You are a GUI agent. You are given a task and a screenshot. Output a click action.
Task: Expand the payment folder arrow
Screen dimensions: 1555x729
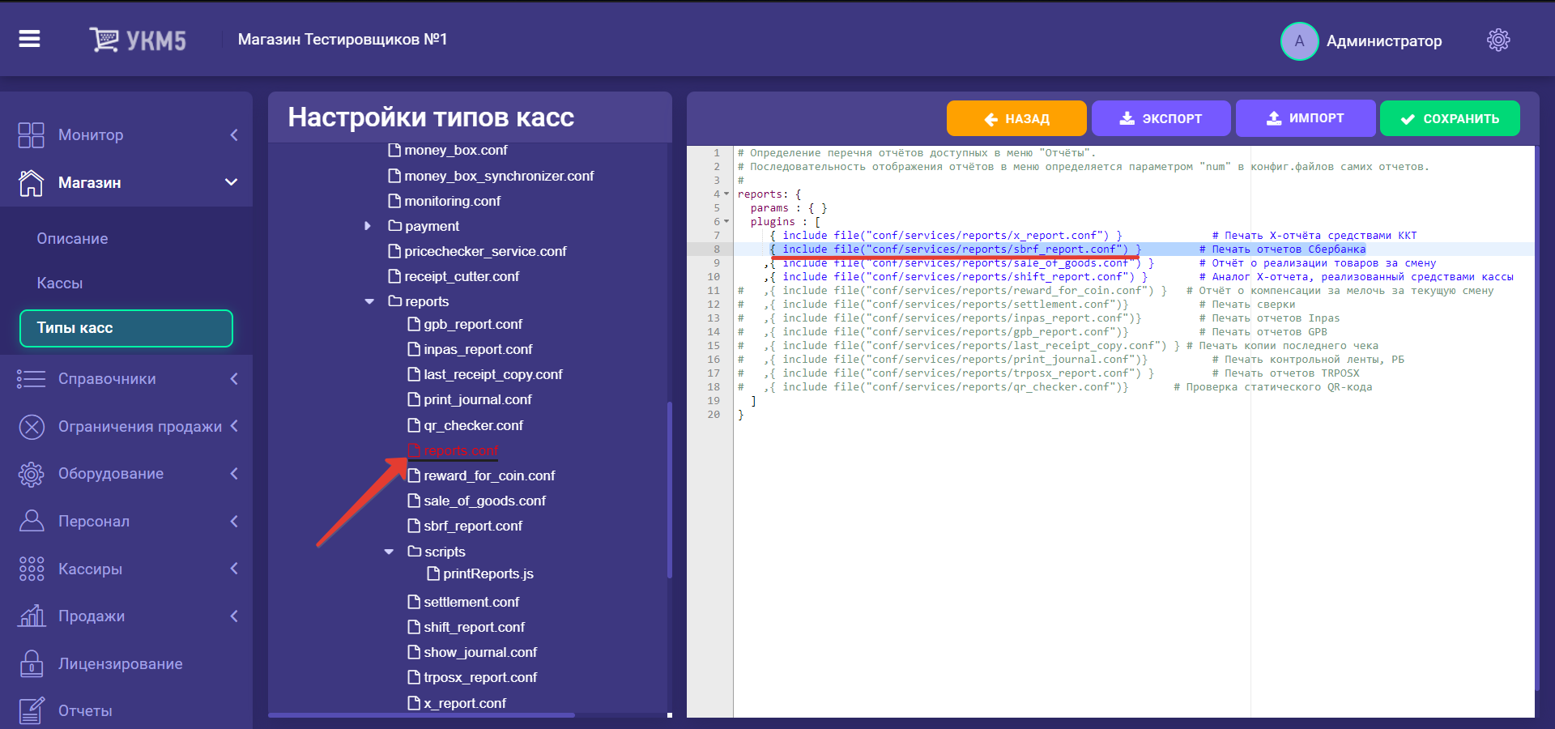point(368,226)
